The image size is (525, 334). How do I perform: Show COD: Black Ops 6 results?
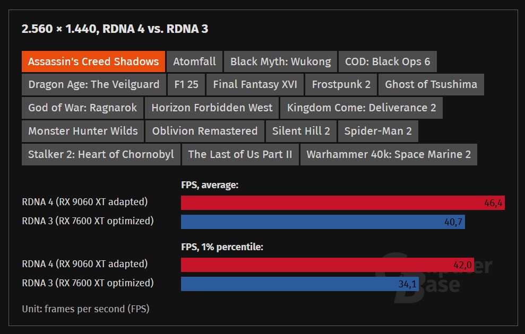[x=388, y=61]
